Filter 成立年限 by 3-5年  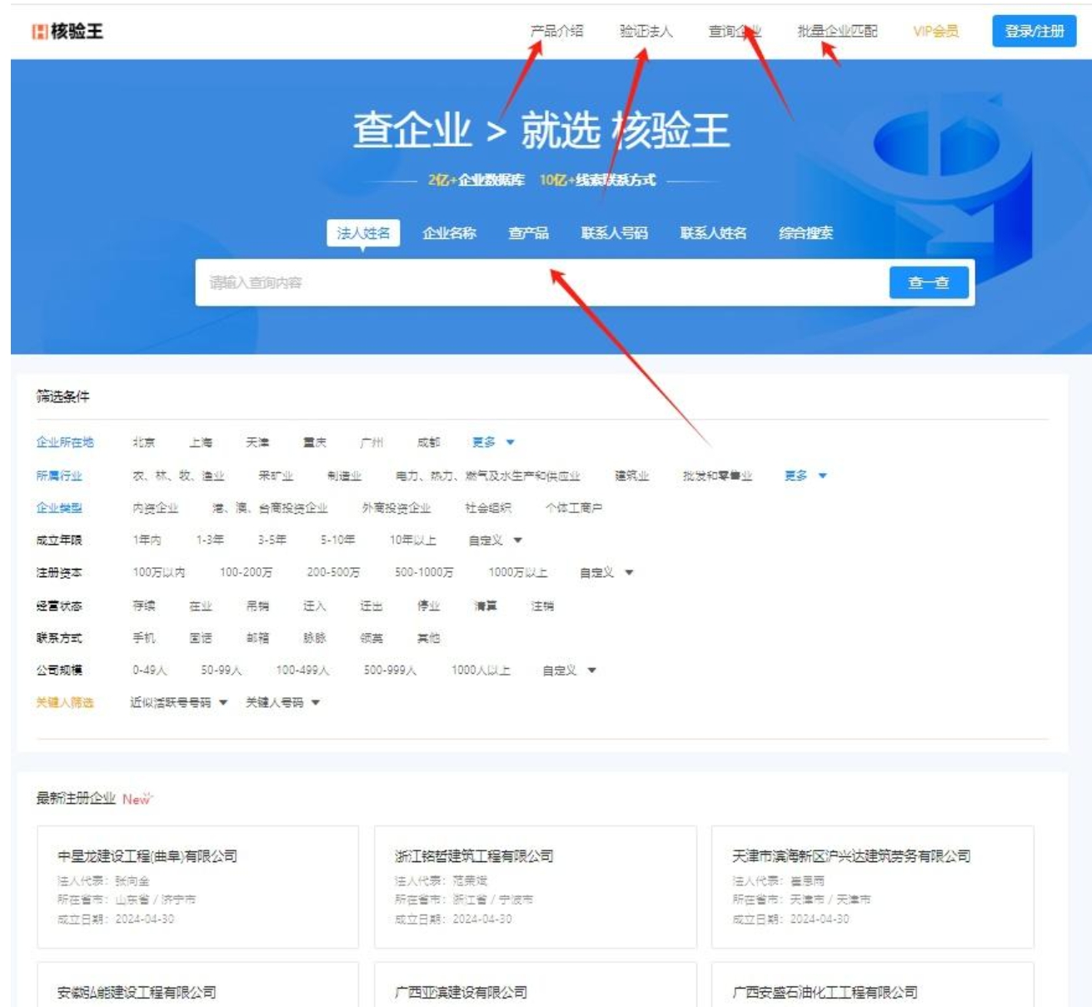(x=272, y=541)
